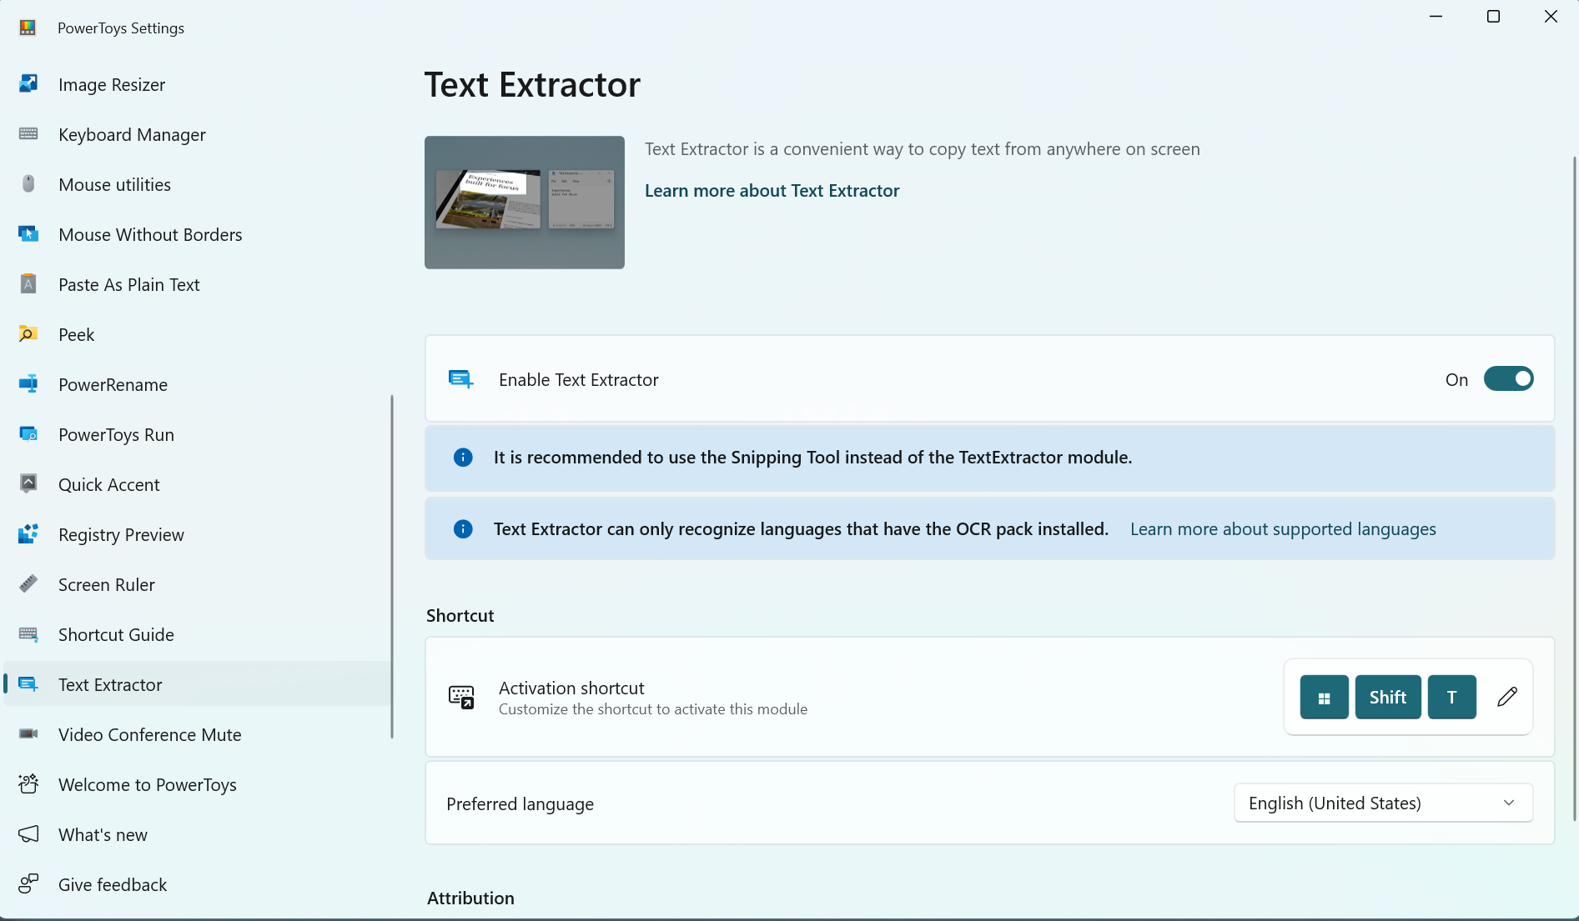This screenshot has width=1579, height=921.
Task: Select Text Extractor in the navigation list
Action: coord(111,683)
